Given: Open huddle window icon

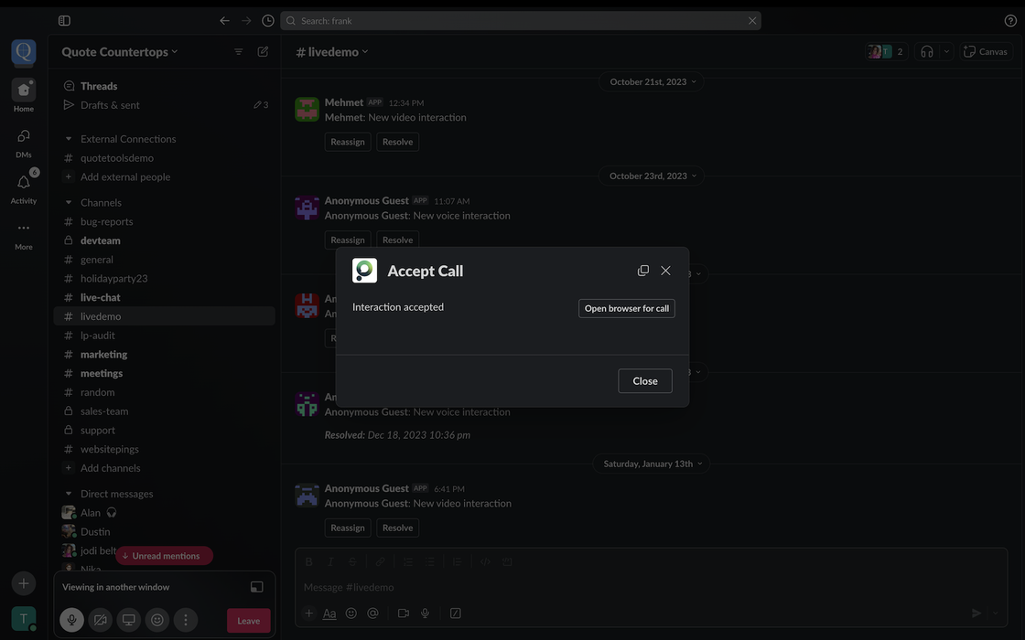Looking at the screenshot, I should pyautogui.click(x=257, y=586).
